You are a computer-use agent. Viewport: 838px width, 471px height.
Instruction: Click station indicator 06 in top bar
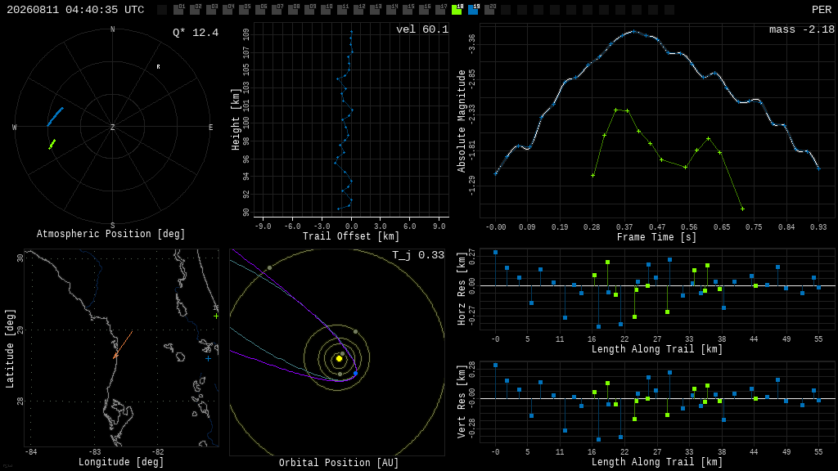pyautogui.click(x=260, y=10)
